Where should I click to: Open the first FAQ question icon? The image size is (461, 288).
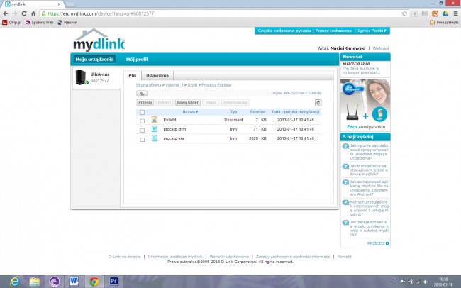coord(345,146)
